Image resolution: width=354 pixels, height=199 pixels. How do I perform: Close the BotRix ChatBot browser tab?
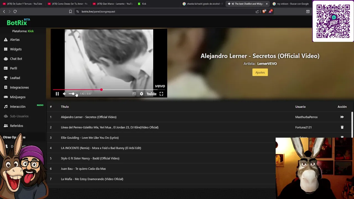point(267,4)
